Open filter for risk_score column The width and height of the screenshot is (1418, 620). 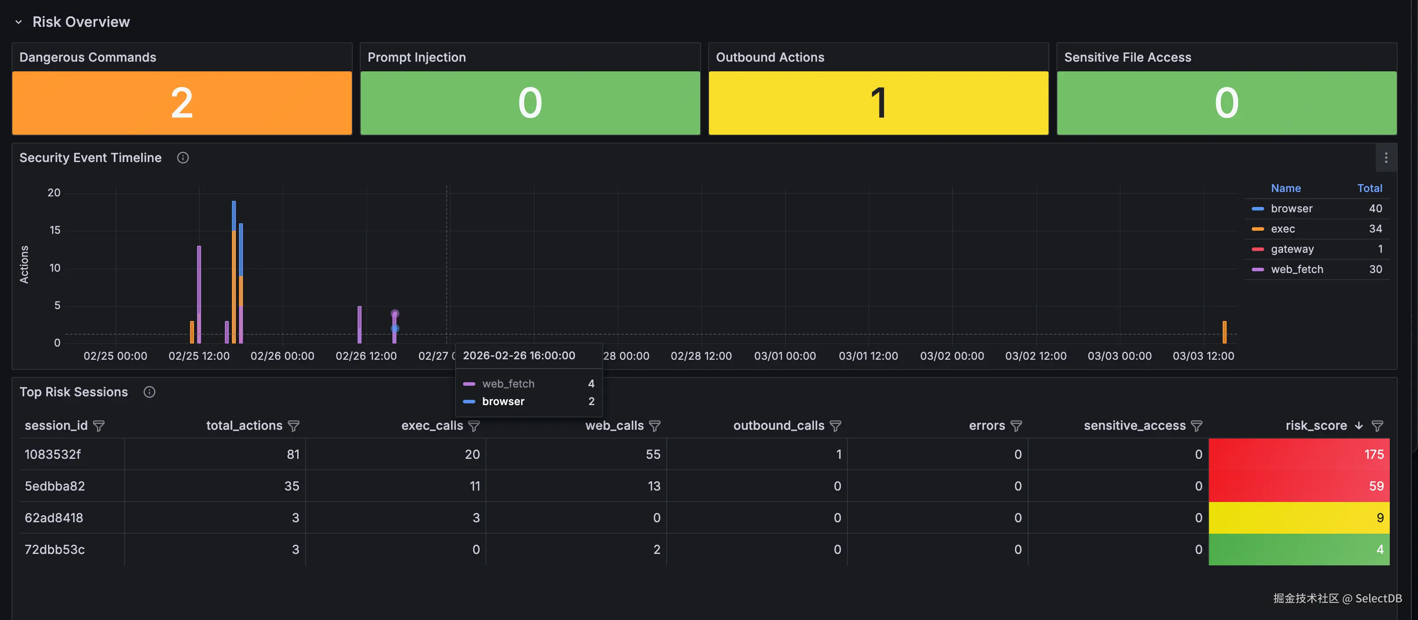[x=1377, y=426]
